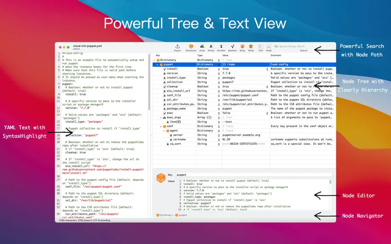Viewport: 391px width, 244px height.
Task: Add a Boolean node from toolbar
Action: pyautogui.click(x=232, y=48)
